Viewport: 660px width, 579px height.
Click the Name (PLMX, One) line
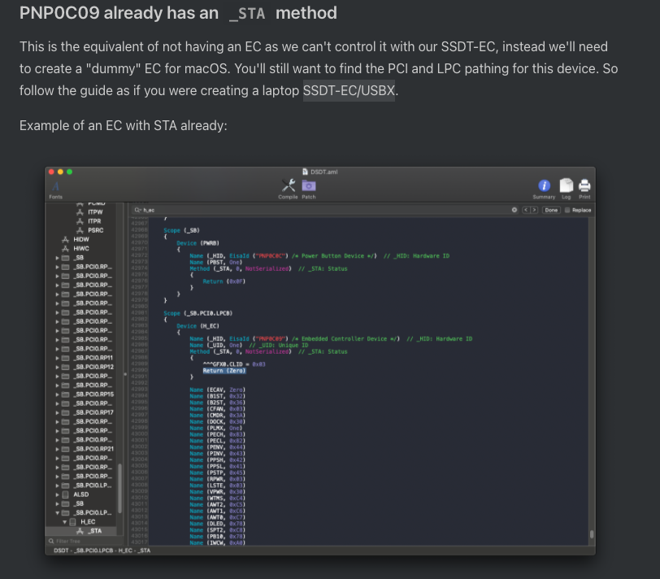215,428
